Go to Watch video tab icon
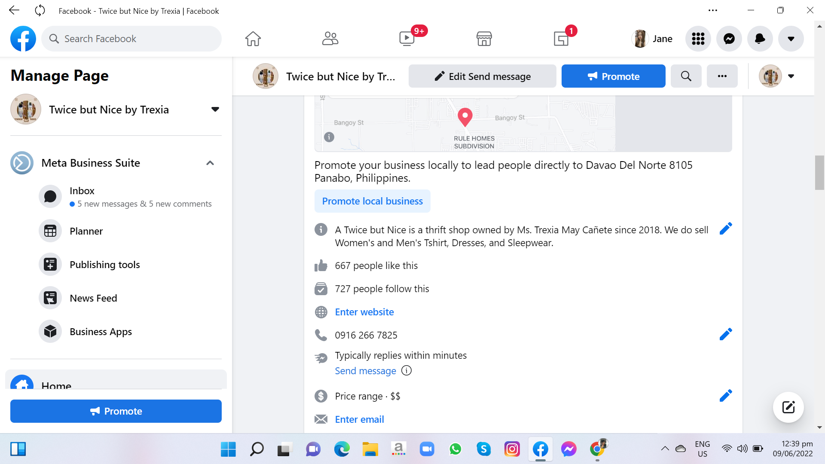825x464 pixels. (407, 39)
